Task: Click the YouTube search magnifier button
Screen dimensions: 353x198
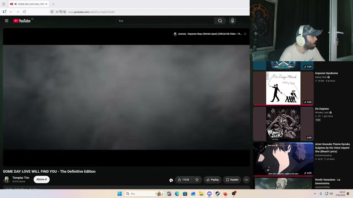Action: point(220,21)
